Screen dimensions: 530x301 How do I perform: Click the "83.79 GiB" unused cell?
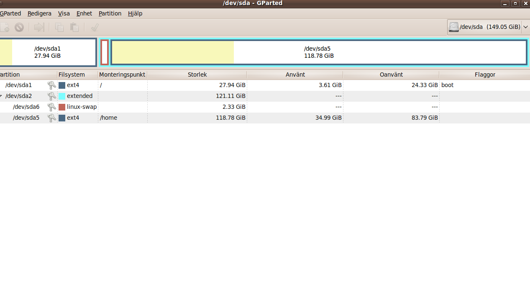pyautogui.click(x=425, y=118)
